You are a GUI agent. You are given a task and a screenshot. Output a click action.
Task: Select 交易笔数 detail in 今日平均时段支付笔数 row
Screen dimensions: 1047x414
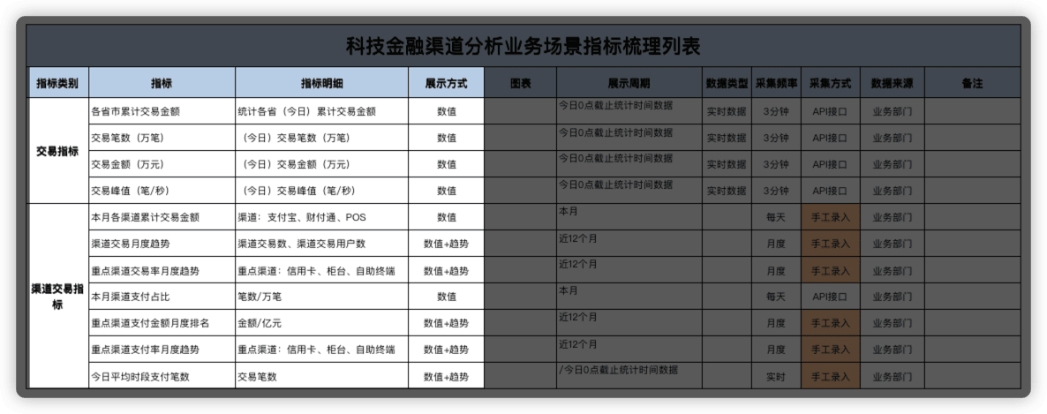tap(322, 376)
